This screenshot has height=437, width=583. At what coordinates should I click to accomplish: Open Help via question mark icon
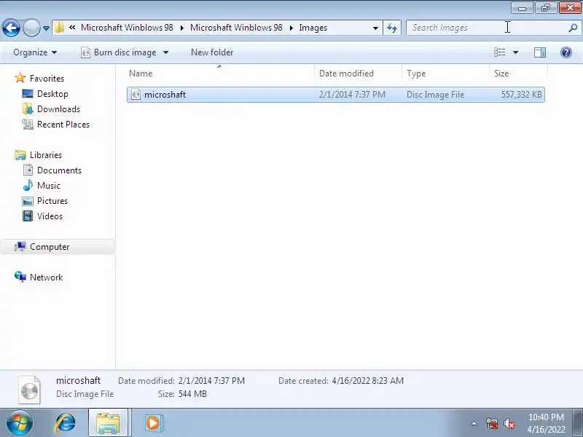[x=566, y=52]
